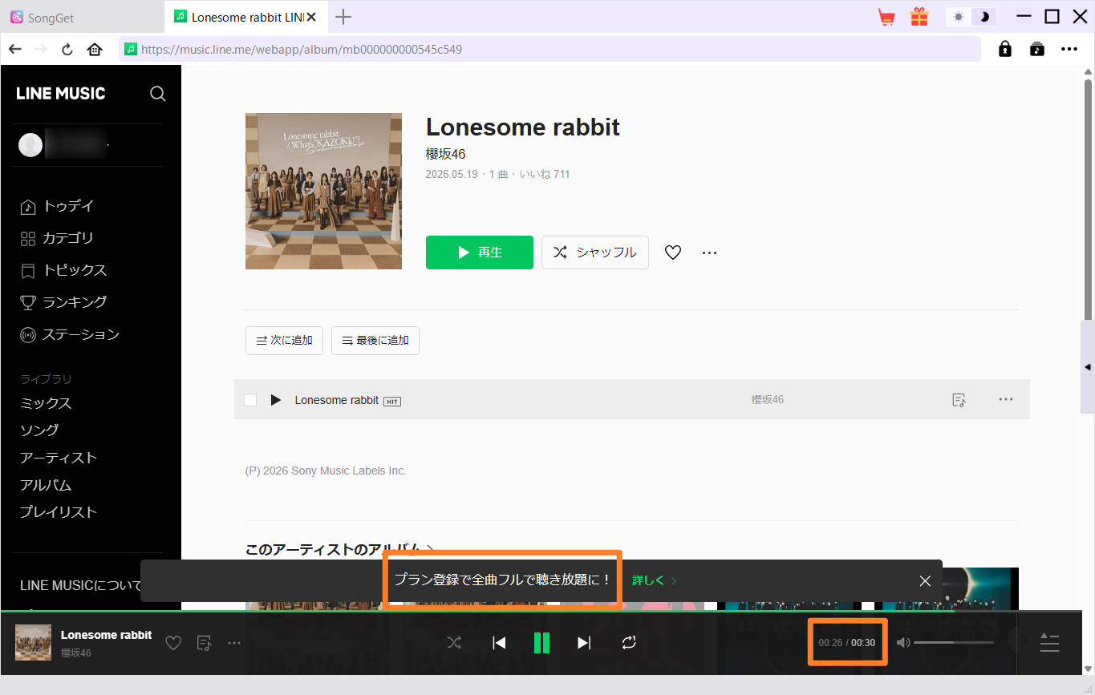
Task: Open プレイリスト in the library
Action: point(59,512)
